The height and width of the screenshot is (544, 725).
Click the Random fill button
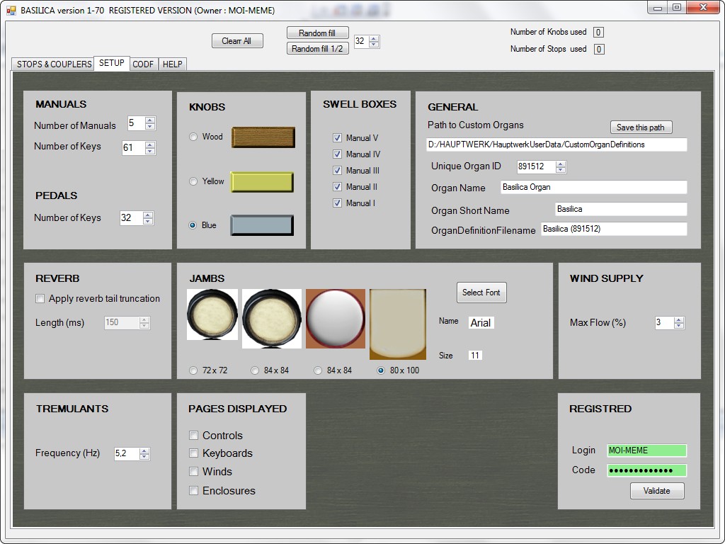point(317,33)
